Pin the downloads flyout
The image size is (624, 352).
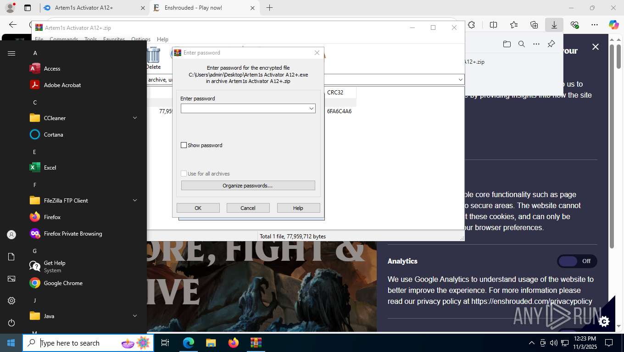(552, 44)
